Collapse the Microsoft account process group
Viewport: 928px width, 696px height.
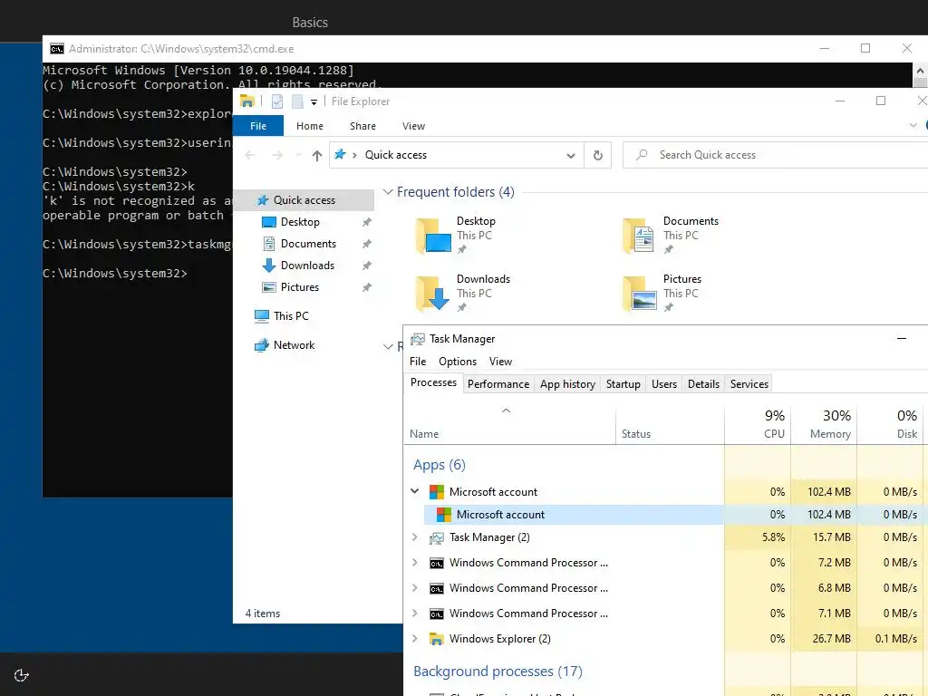pyautogui.click(x=415, y=492)
